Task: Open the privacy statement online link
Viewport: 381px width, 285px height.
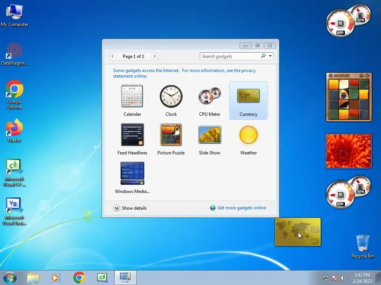Action: coord(184,73)
